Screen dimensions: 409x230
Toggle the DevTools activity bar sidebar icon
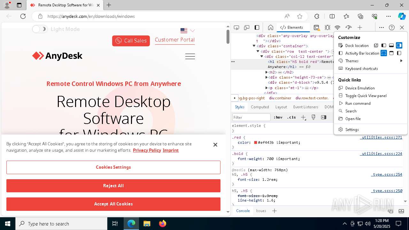click(x=257, y=27)
